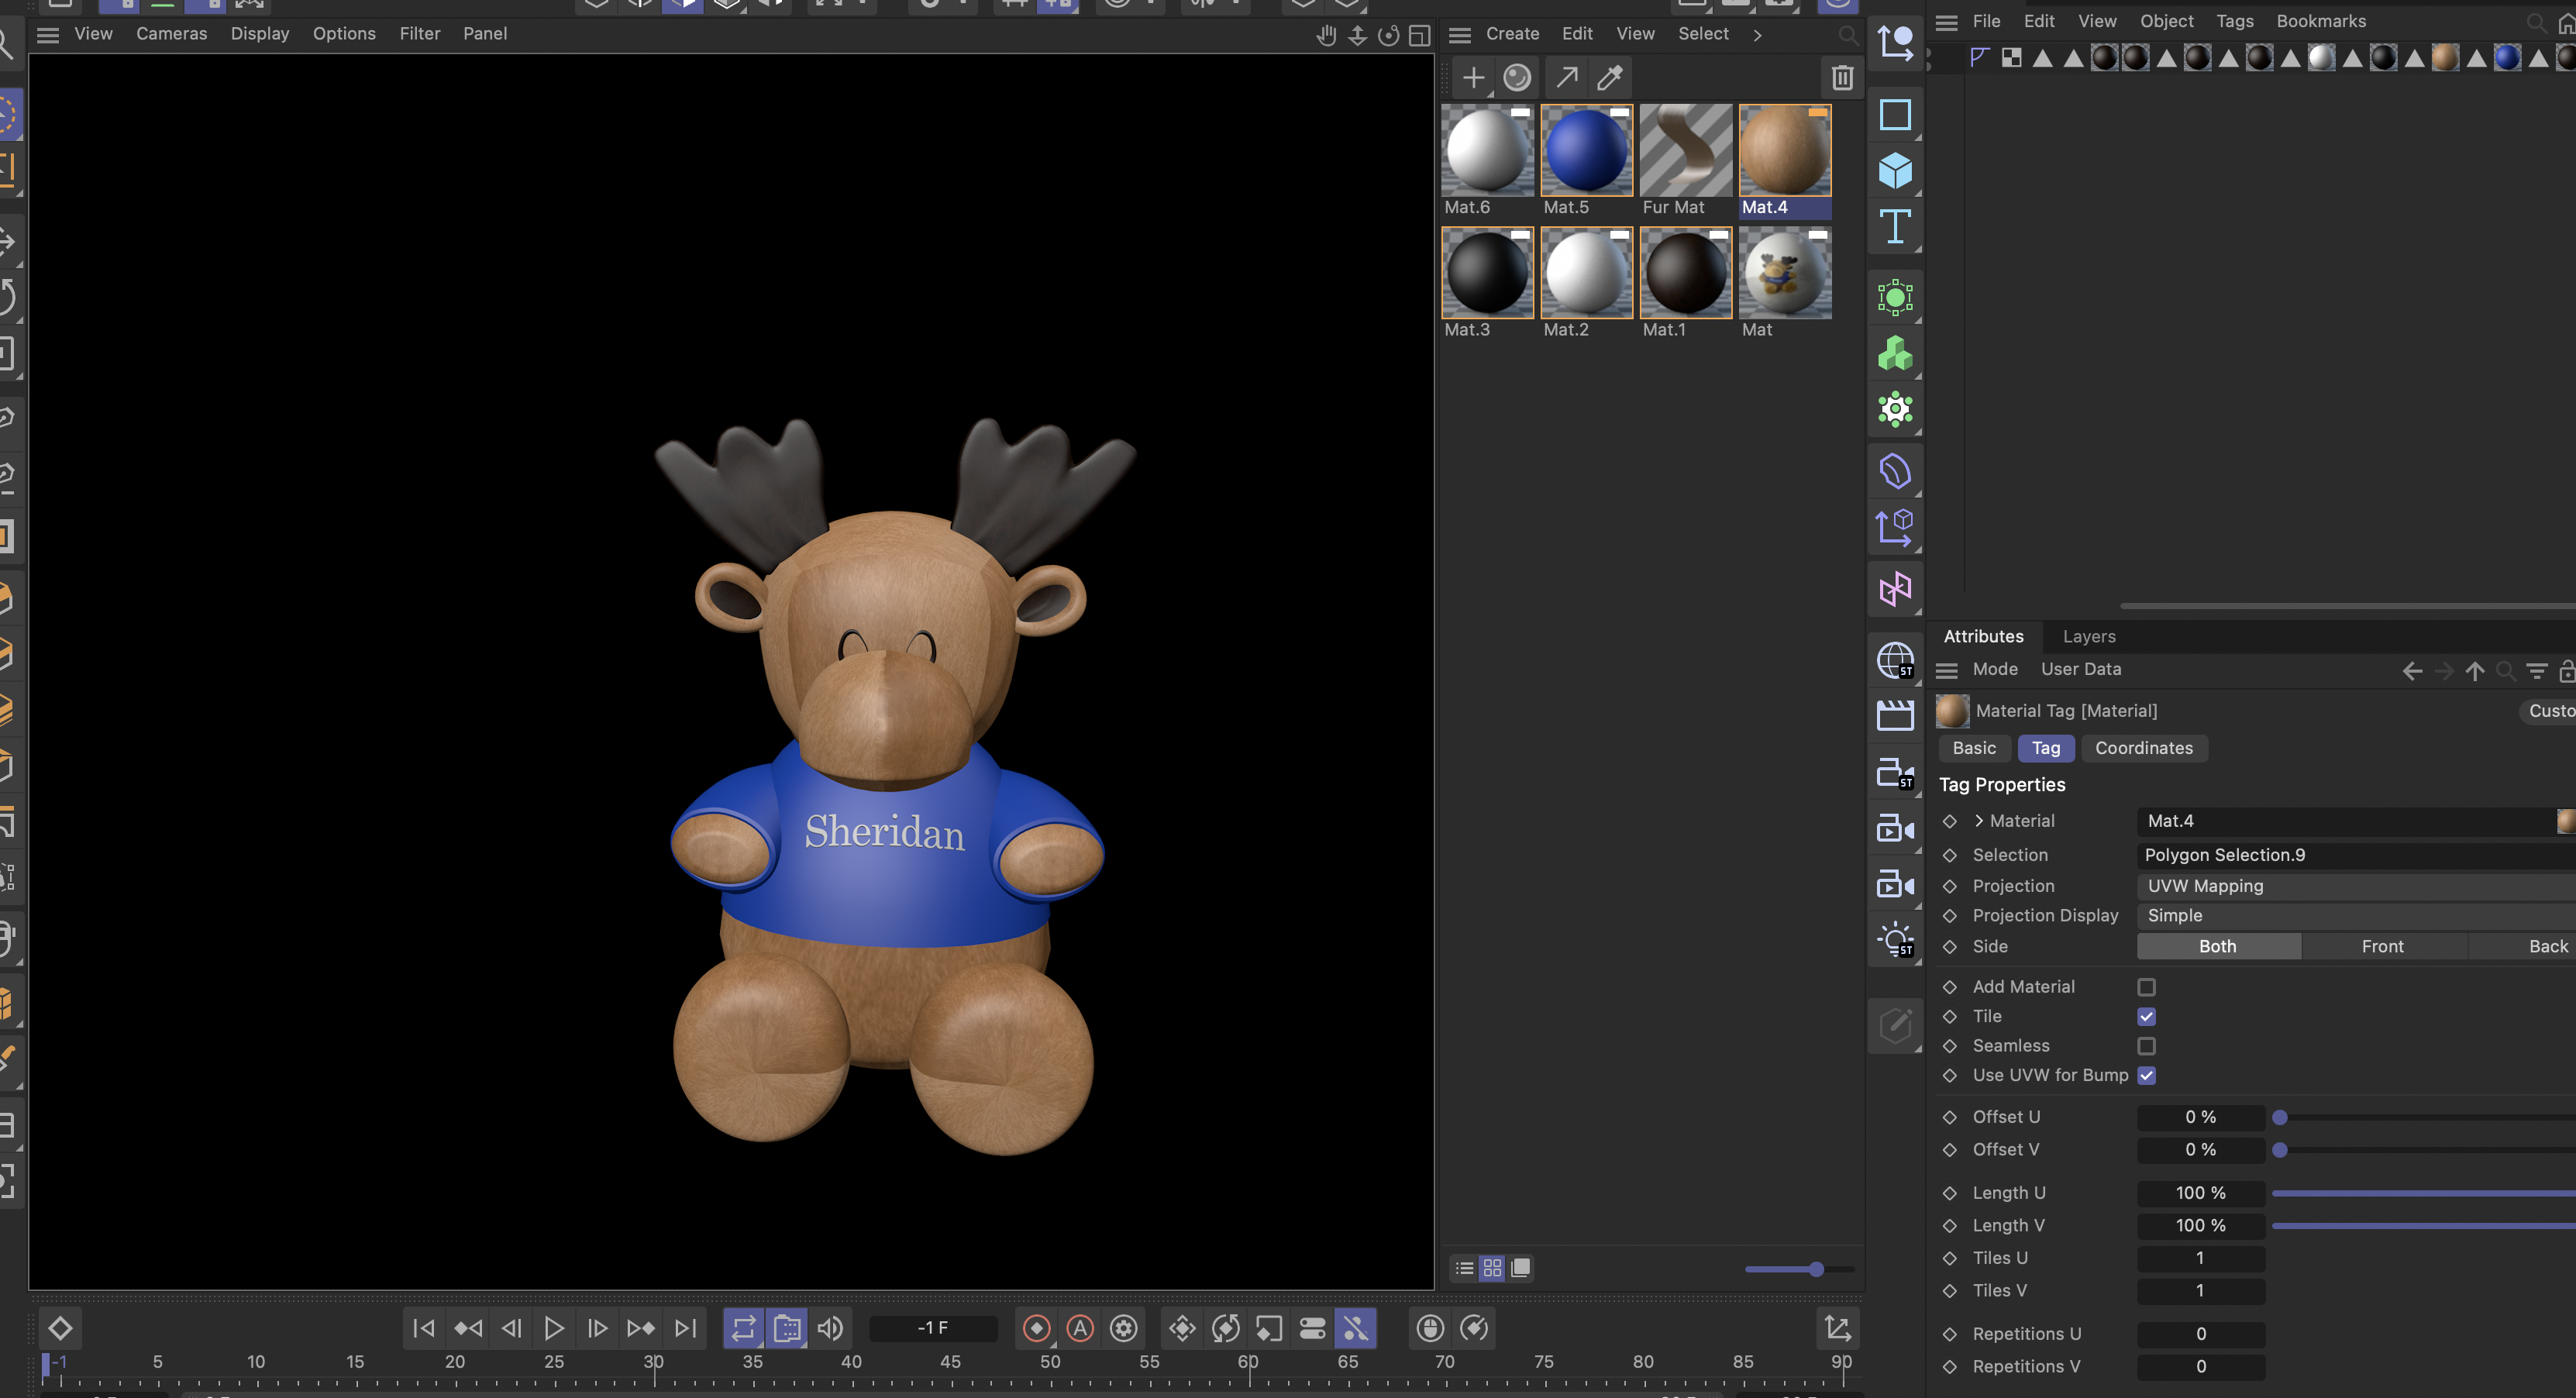The height and width of the screenshot is (1398, 2576).
Task: Open the Projection Display dropdown
Action: click(2350, 915)
